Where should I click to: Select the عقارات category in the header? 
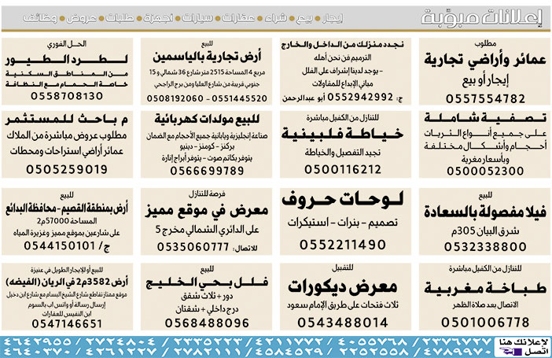238,17
